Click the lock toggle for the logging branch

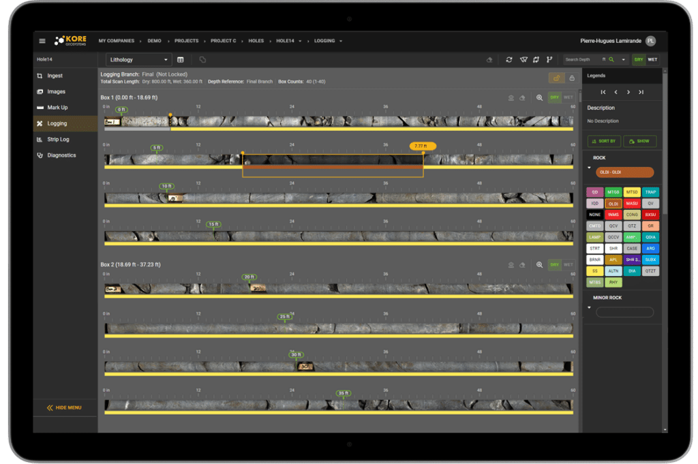pos(573,79)
